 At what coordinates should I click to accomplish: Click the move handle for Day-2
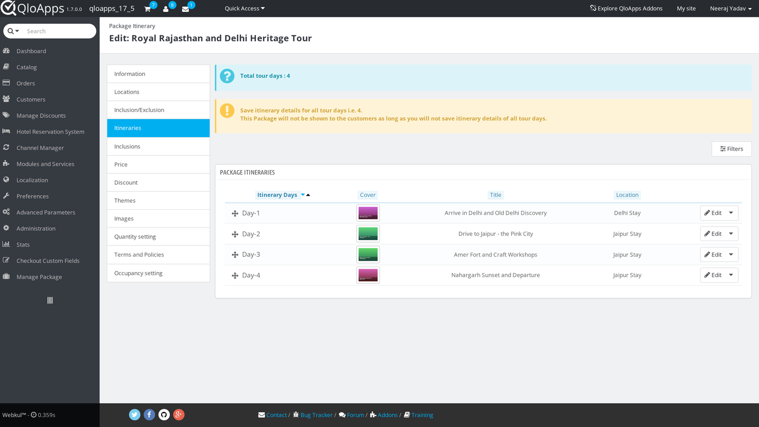[x=235, y=234]
